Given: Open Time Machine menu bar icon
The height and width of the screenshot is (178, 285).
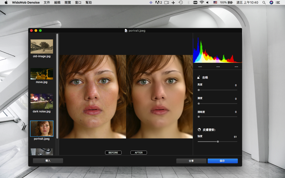Looking at the screenshot, I should tap(181, 2).
